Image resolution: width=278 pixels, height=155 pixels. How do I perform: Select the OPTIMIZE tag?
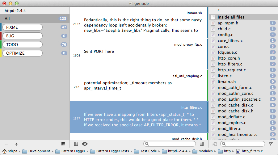tap(23, 53)
